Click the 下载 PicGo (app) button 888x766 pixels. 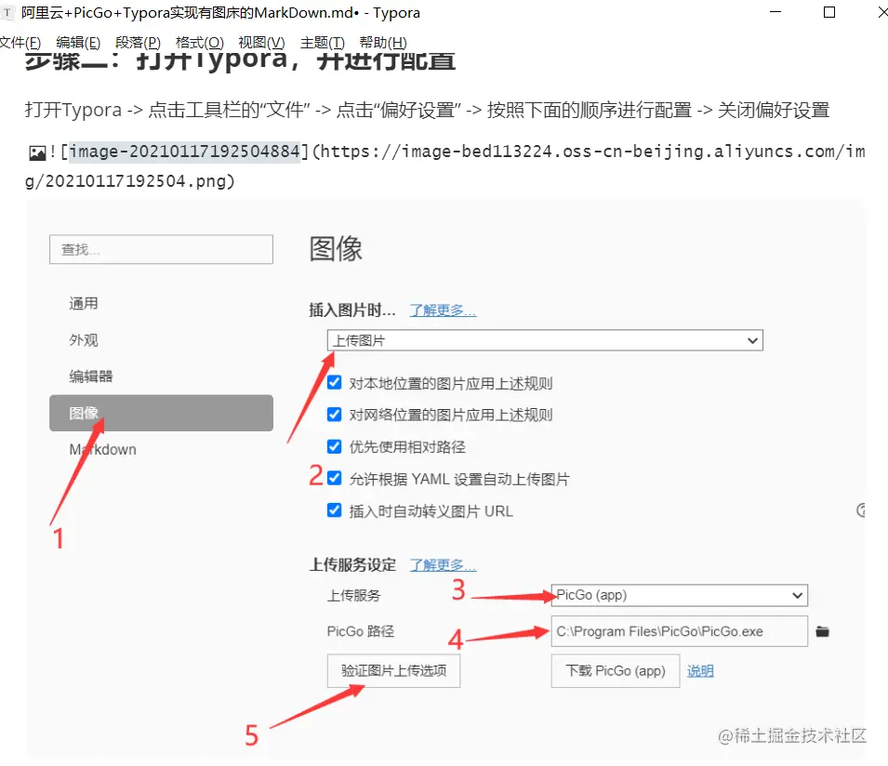click(x=615, y=671)
